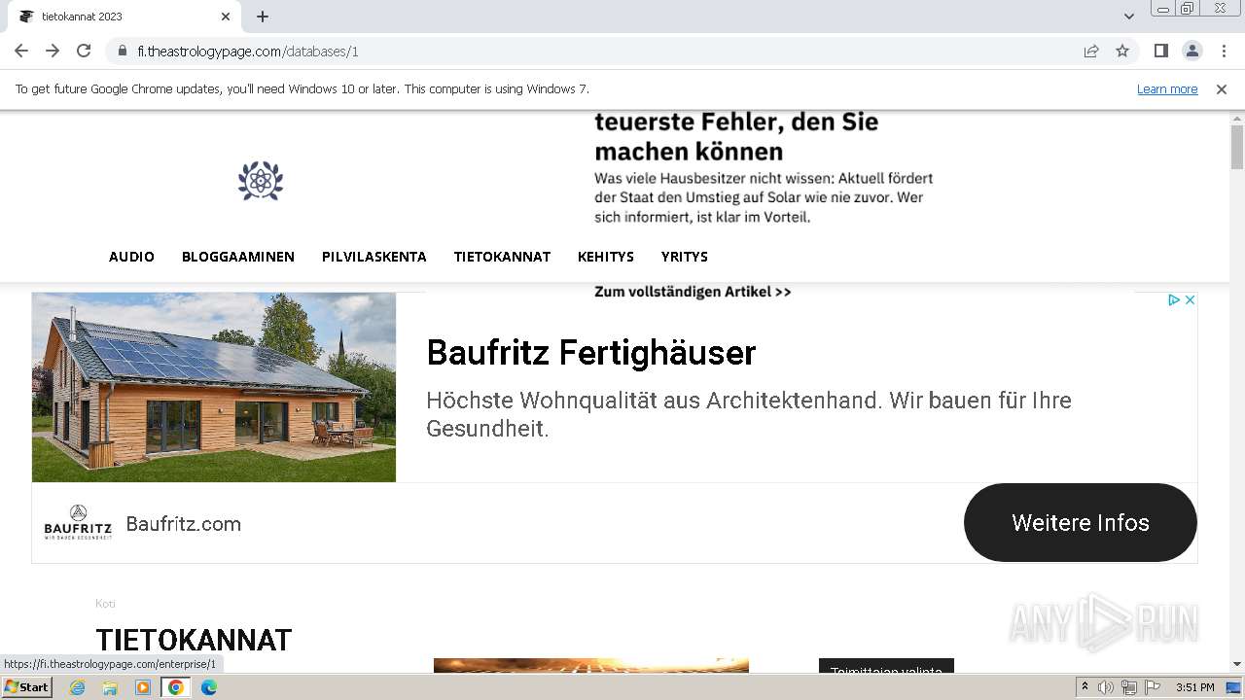
Task: Click the site logo emblem
Action: [261, 181]
